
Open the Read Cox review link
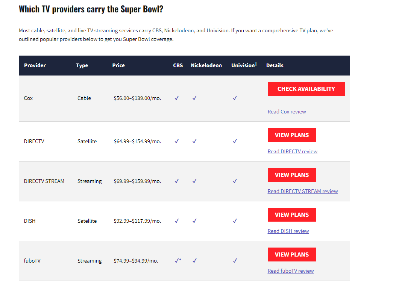(x=287, y=112)
